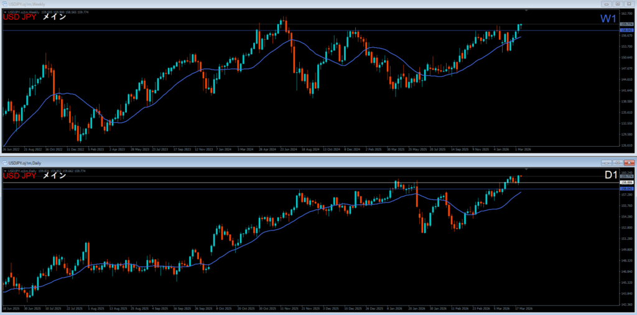
Task: Click the 159.774 current price tag in Weekly chart
Action: [x=627, y=24]
